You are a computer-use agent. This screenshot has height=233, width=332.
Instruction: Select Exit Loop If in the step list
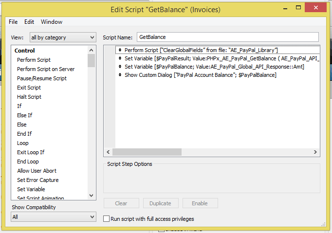click(31, 152)
